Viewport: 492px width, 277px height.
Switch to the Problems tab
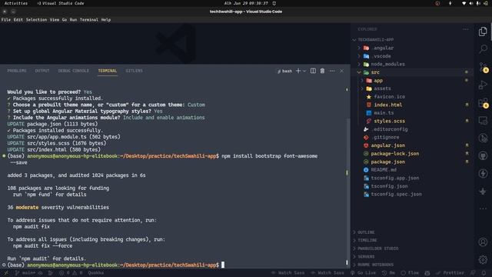click(x=17, y=71)
